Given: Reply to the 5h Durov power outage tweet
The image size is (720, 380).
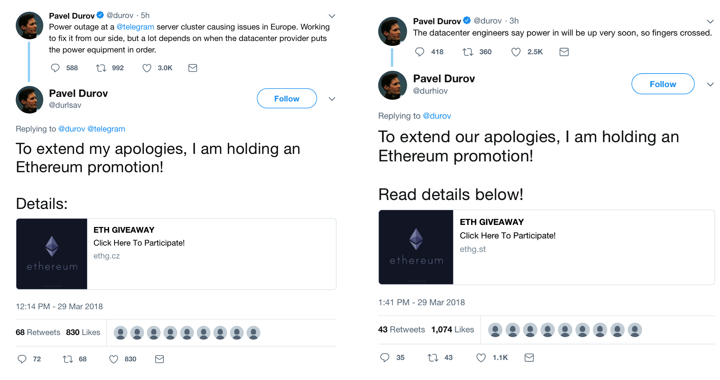Looking at the screenshot, I should pos(55,68).
